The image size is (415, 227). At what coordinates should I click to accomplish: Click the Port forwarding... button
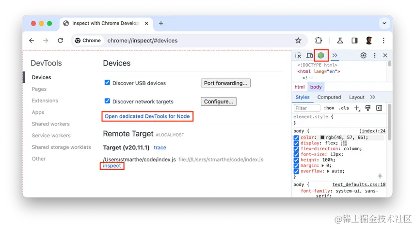225,83
